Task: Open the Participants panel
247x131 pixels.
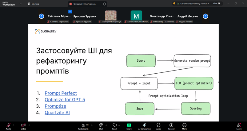Action: point(83,125)
